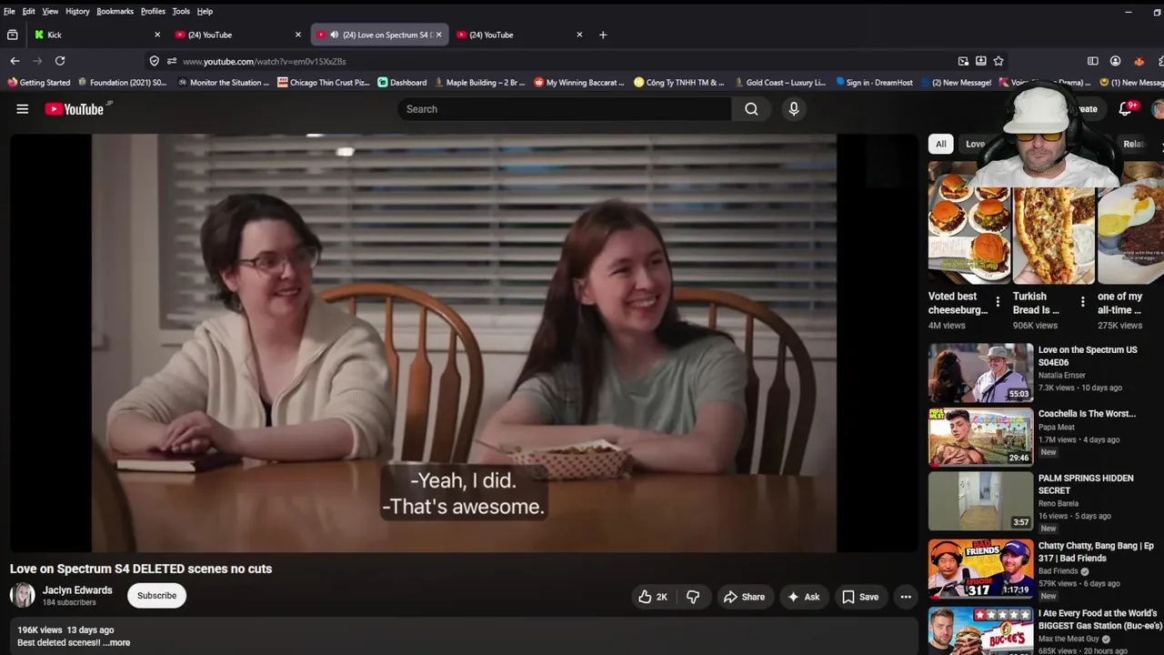Viewport: 1164px width, 655px height.
Task: Open the browser sidebar toggle icon
Action: 1093,61
